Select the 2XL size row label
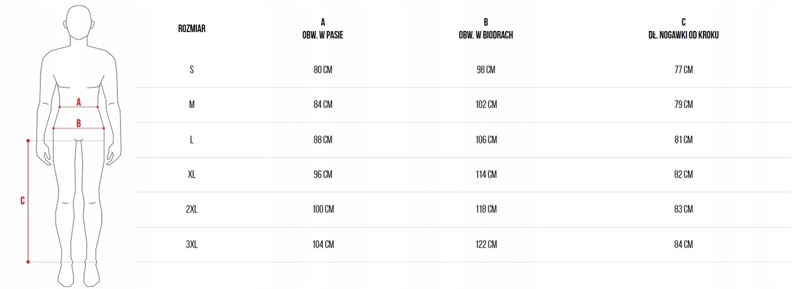797x289 pixels. pyautogui.click(x=192, y=209)
